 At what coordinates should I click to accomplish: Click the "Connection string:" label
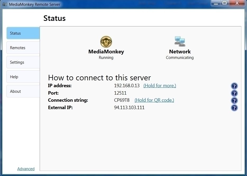pyautogui.click(x=68, y=100)
